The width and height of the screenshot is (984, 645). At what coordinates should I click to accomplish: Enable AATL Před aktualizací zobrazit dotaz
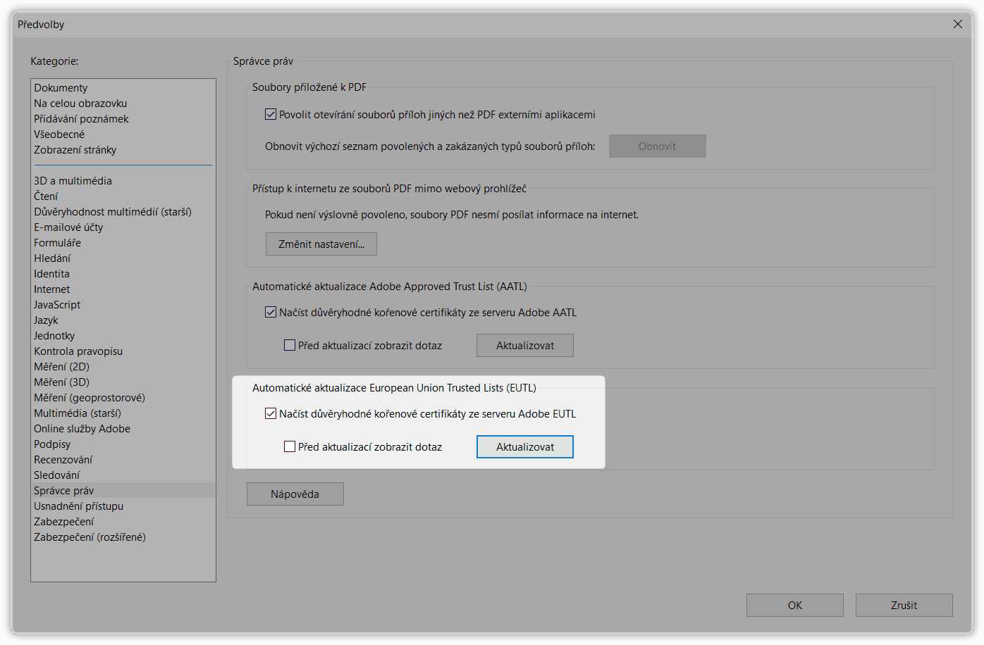pos(290,345)
